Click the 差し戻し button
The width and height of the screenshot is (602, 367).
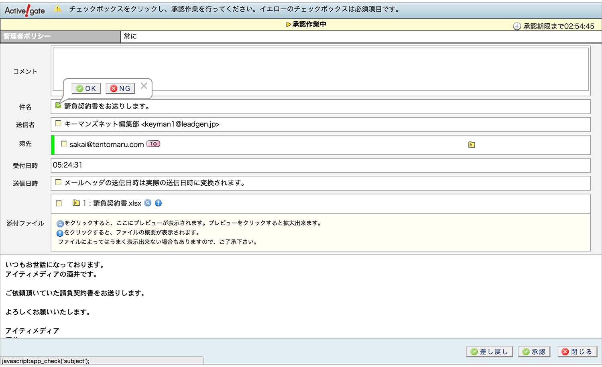490,352
